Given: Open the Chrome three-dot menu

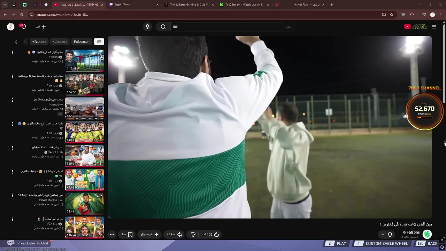Looking at the screenshot, I should click(441, 15).
